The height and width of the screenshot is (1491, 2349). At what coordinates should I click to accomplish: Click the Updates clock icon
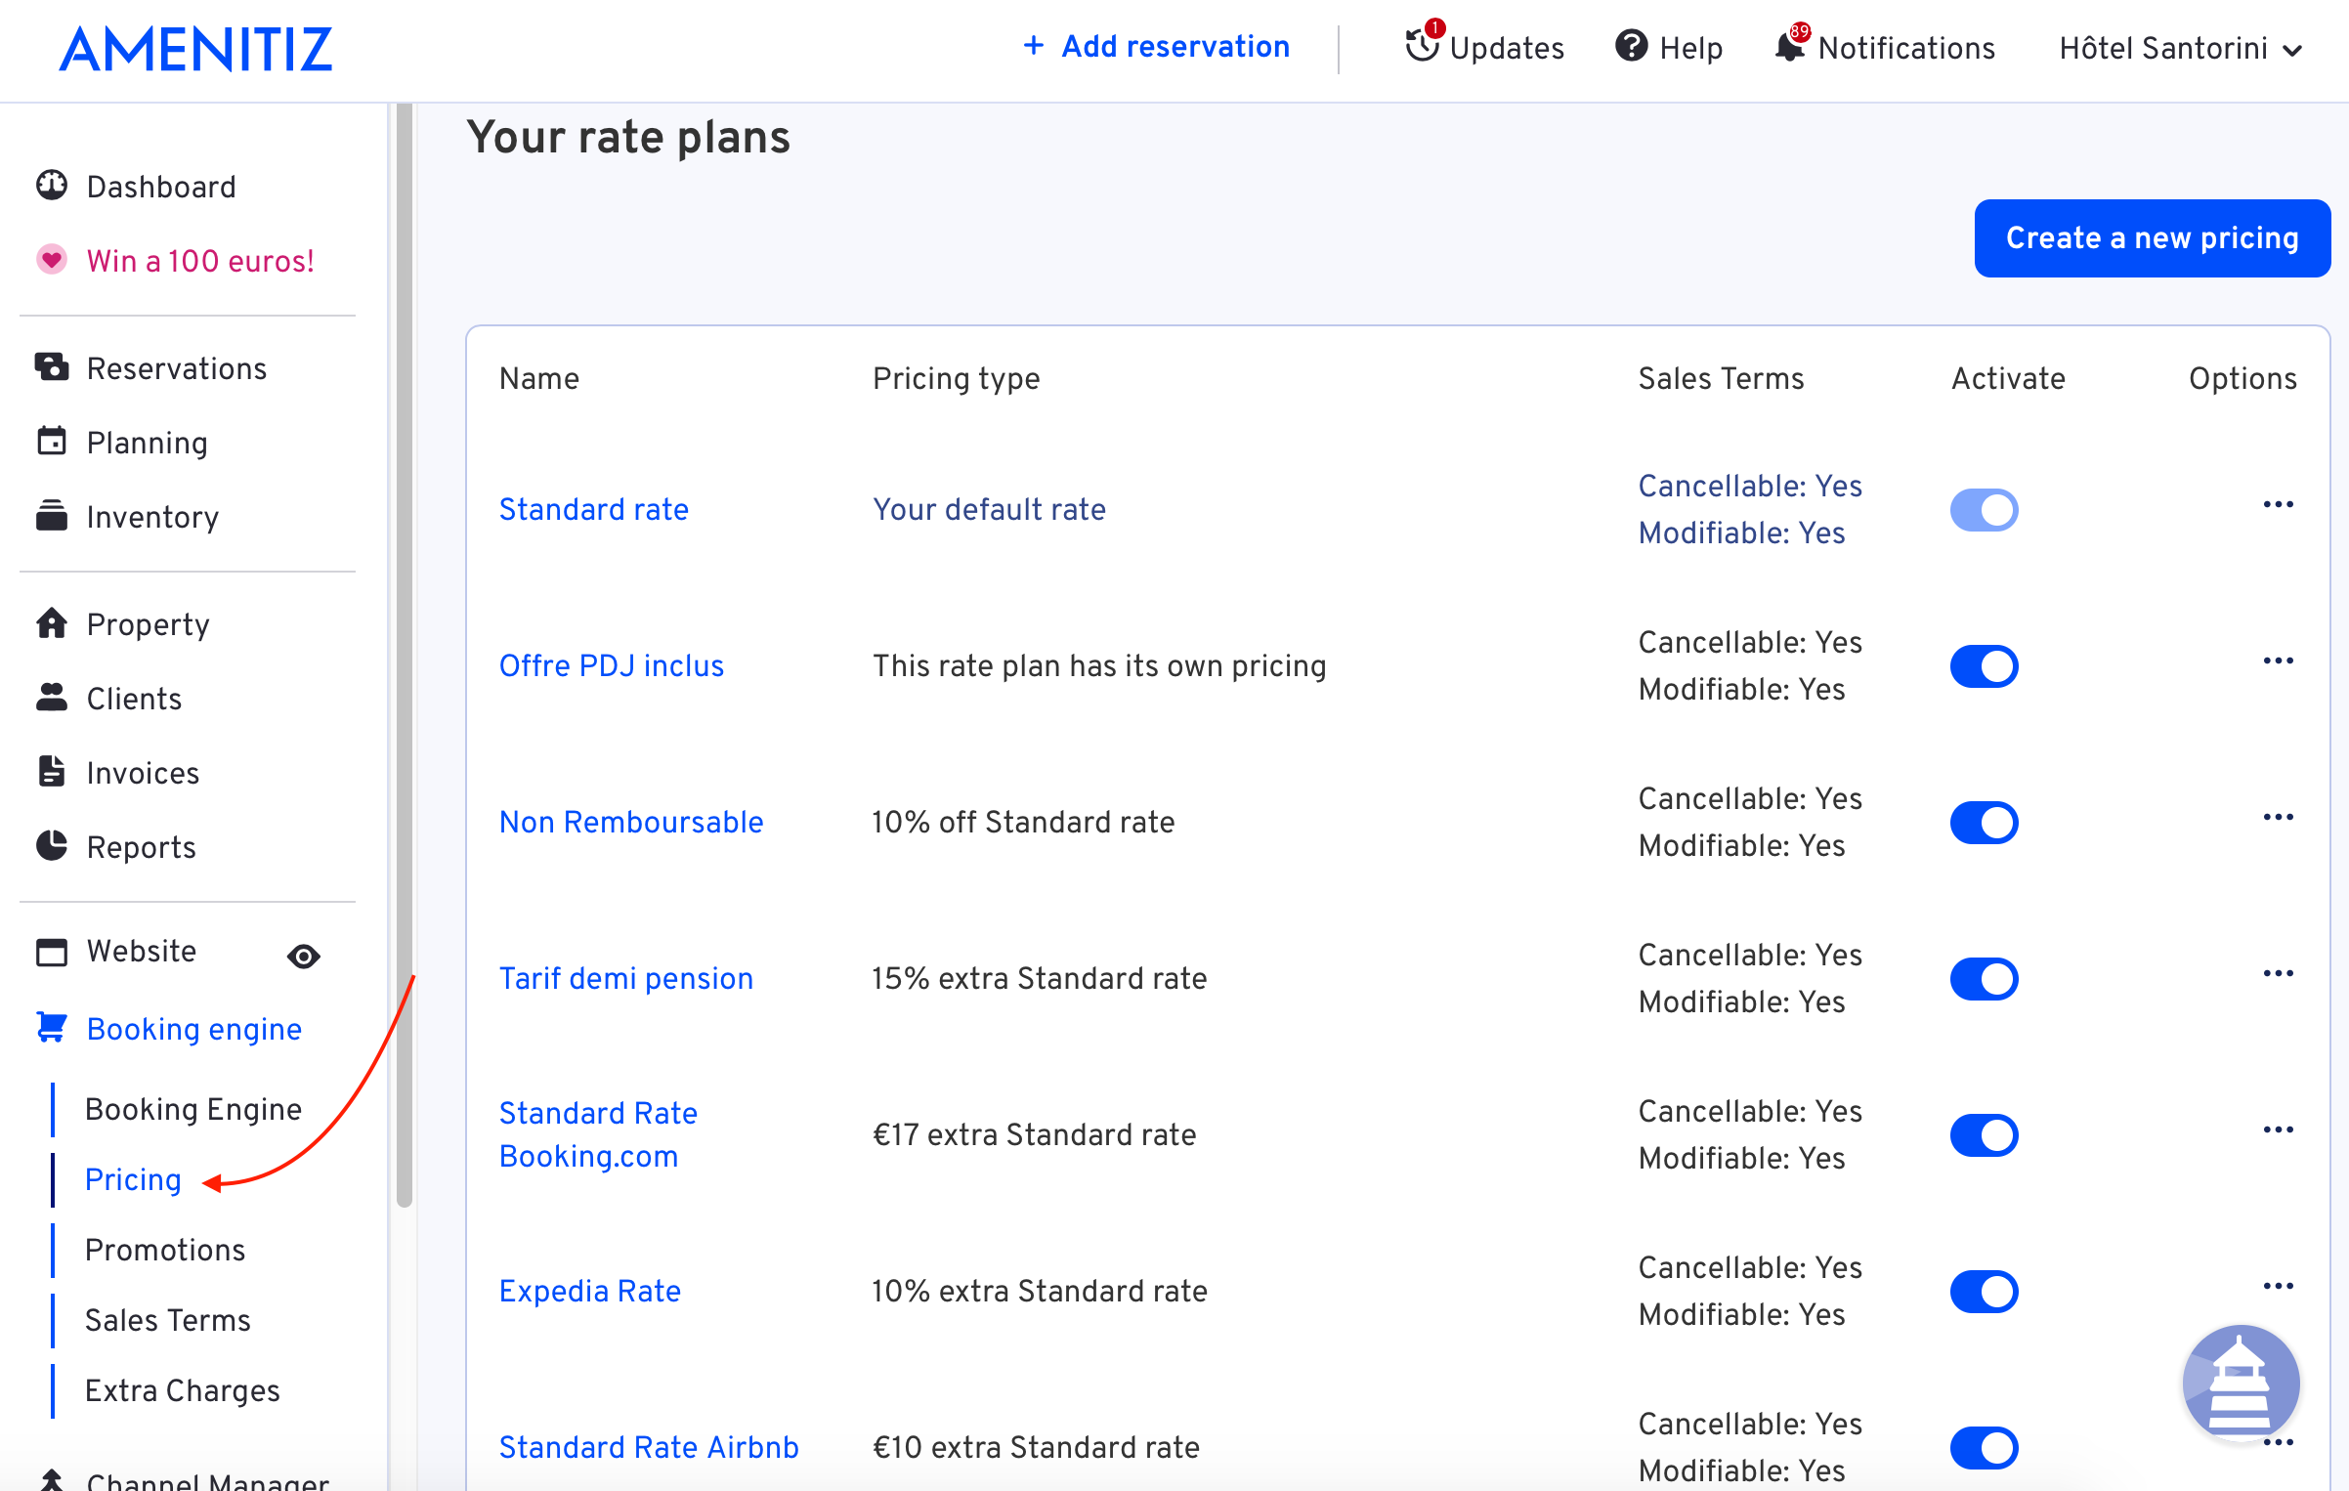[1422, 45]
